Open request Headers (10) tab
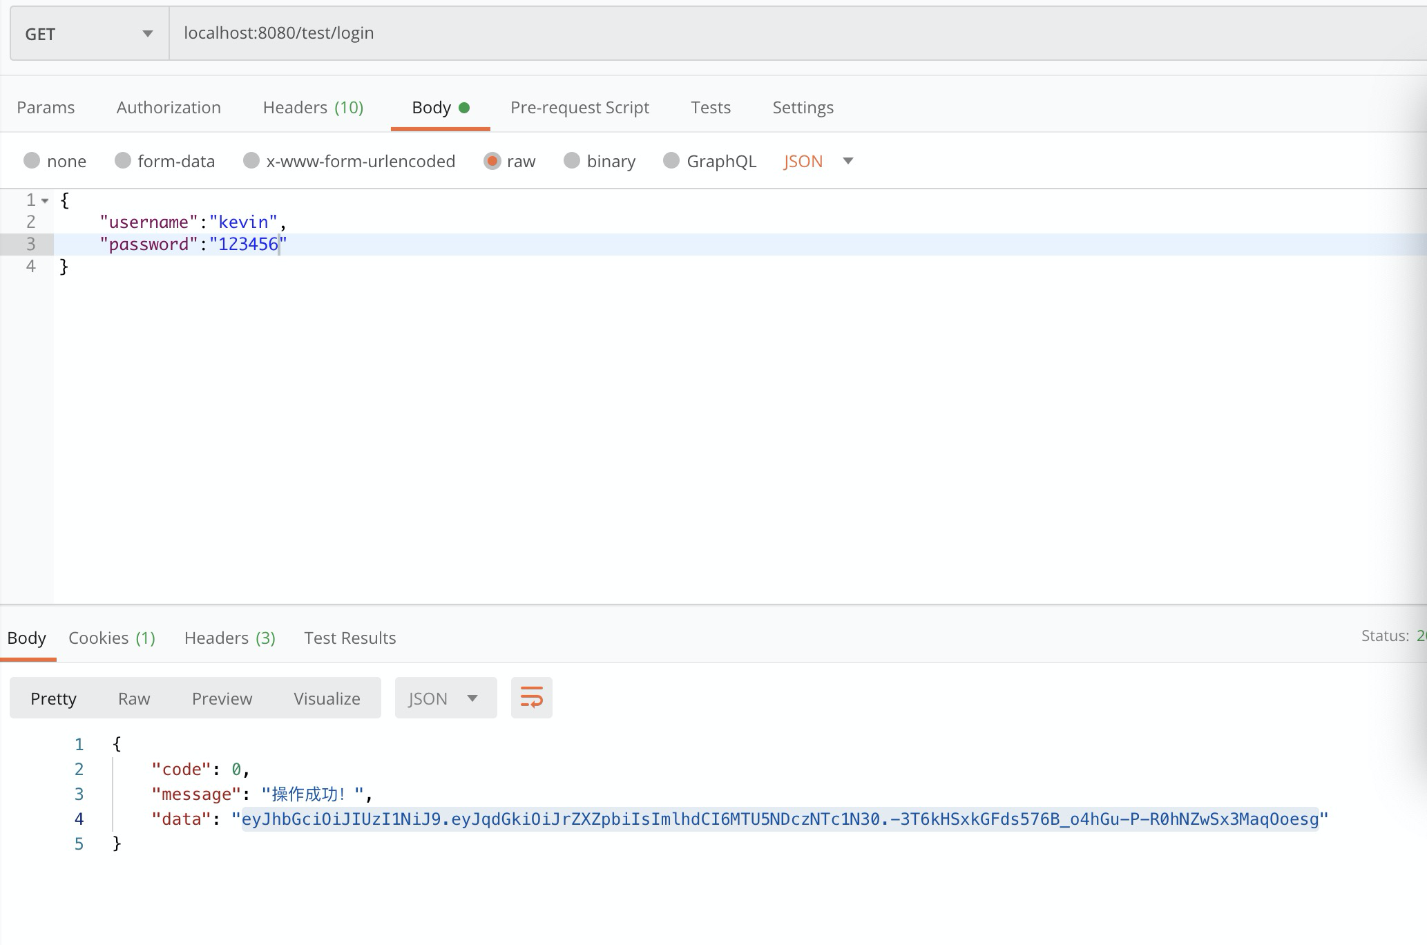Image resolution: width=1427 pixels, height=945 pixels. click(313, 108)
